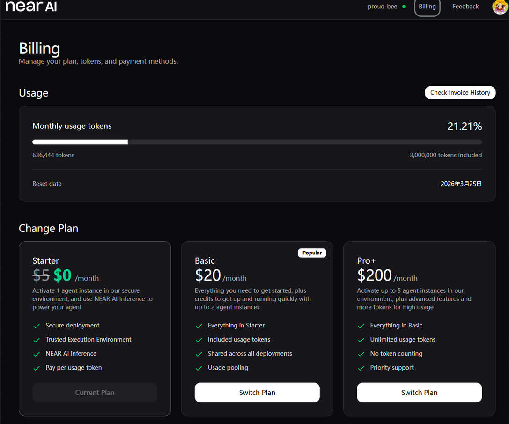The image size is (509, 424).
Task: Click the Monthly usage tokens heading
Action: 72,126
